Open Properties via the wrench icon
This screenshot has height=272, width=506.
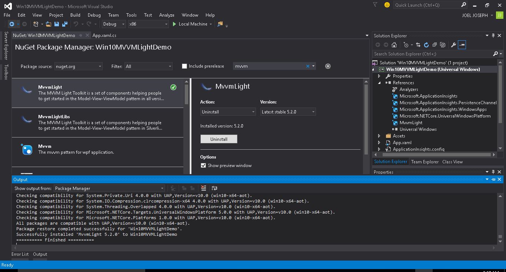coord(453,45)
